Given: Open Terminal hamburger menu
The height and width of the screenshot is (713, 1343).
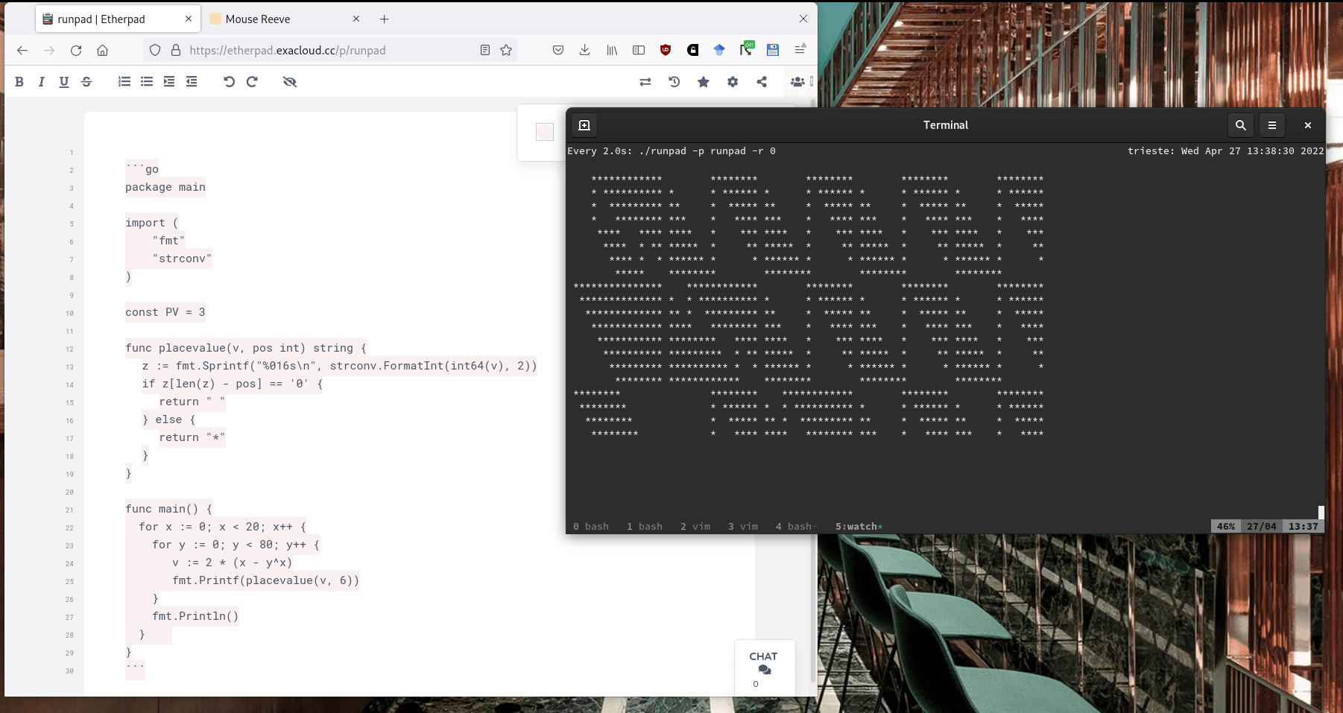Looking at the screenshot, I should [x=1272, y=125].
